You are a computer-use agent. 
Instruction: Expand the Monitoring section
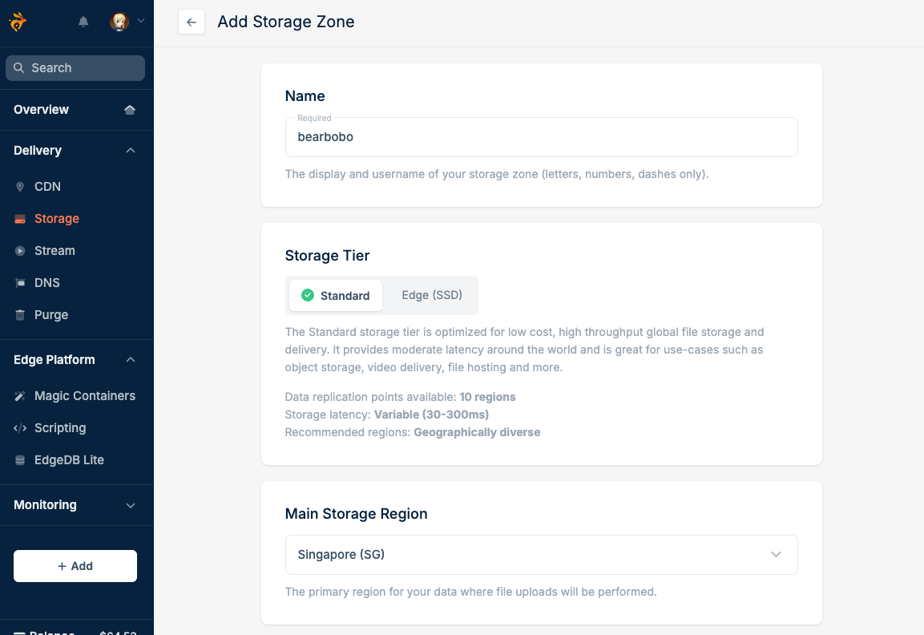131,505
